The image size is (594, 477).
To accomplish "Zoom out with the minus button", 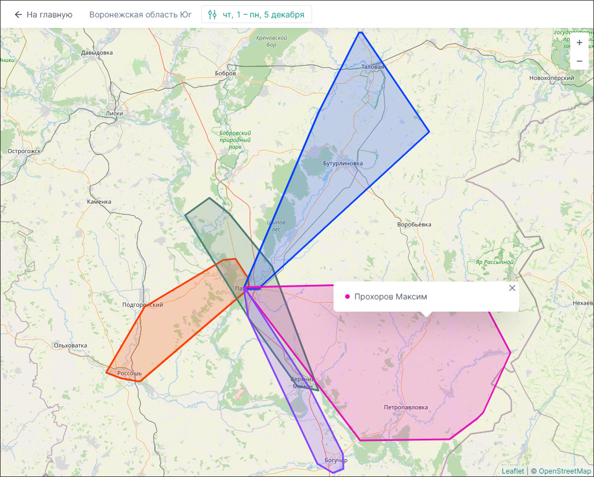I will pyautogui.click(x=579, y=61).
